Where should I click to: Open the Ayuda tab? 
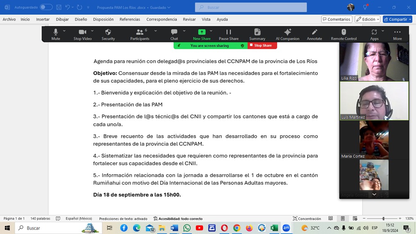tap(222, 19)
